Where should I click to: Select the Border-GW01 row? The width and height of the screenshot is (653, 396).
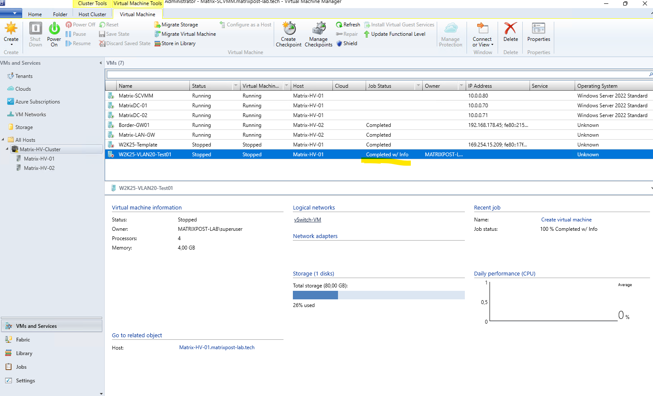[x=379, y=125]
